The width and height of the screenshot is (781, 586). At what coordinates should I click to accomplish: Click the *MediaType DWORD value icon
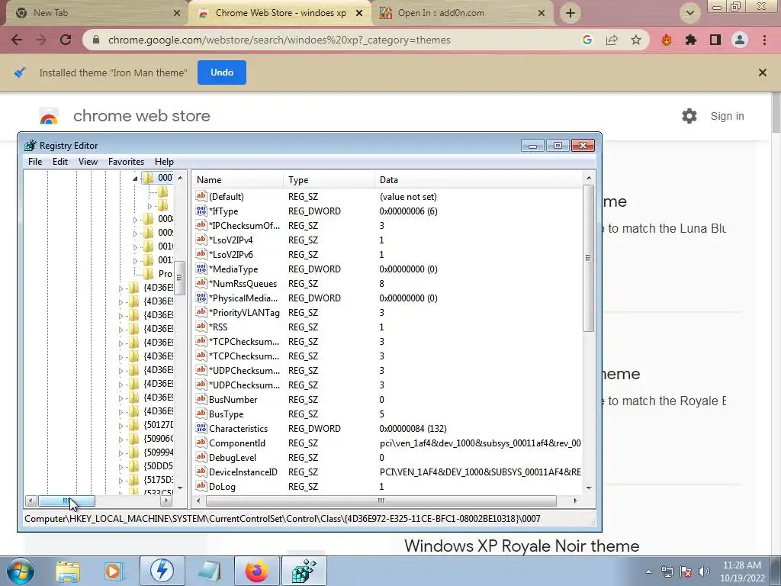201,269
